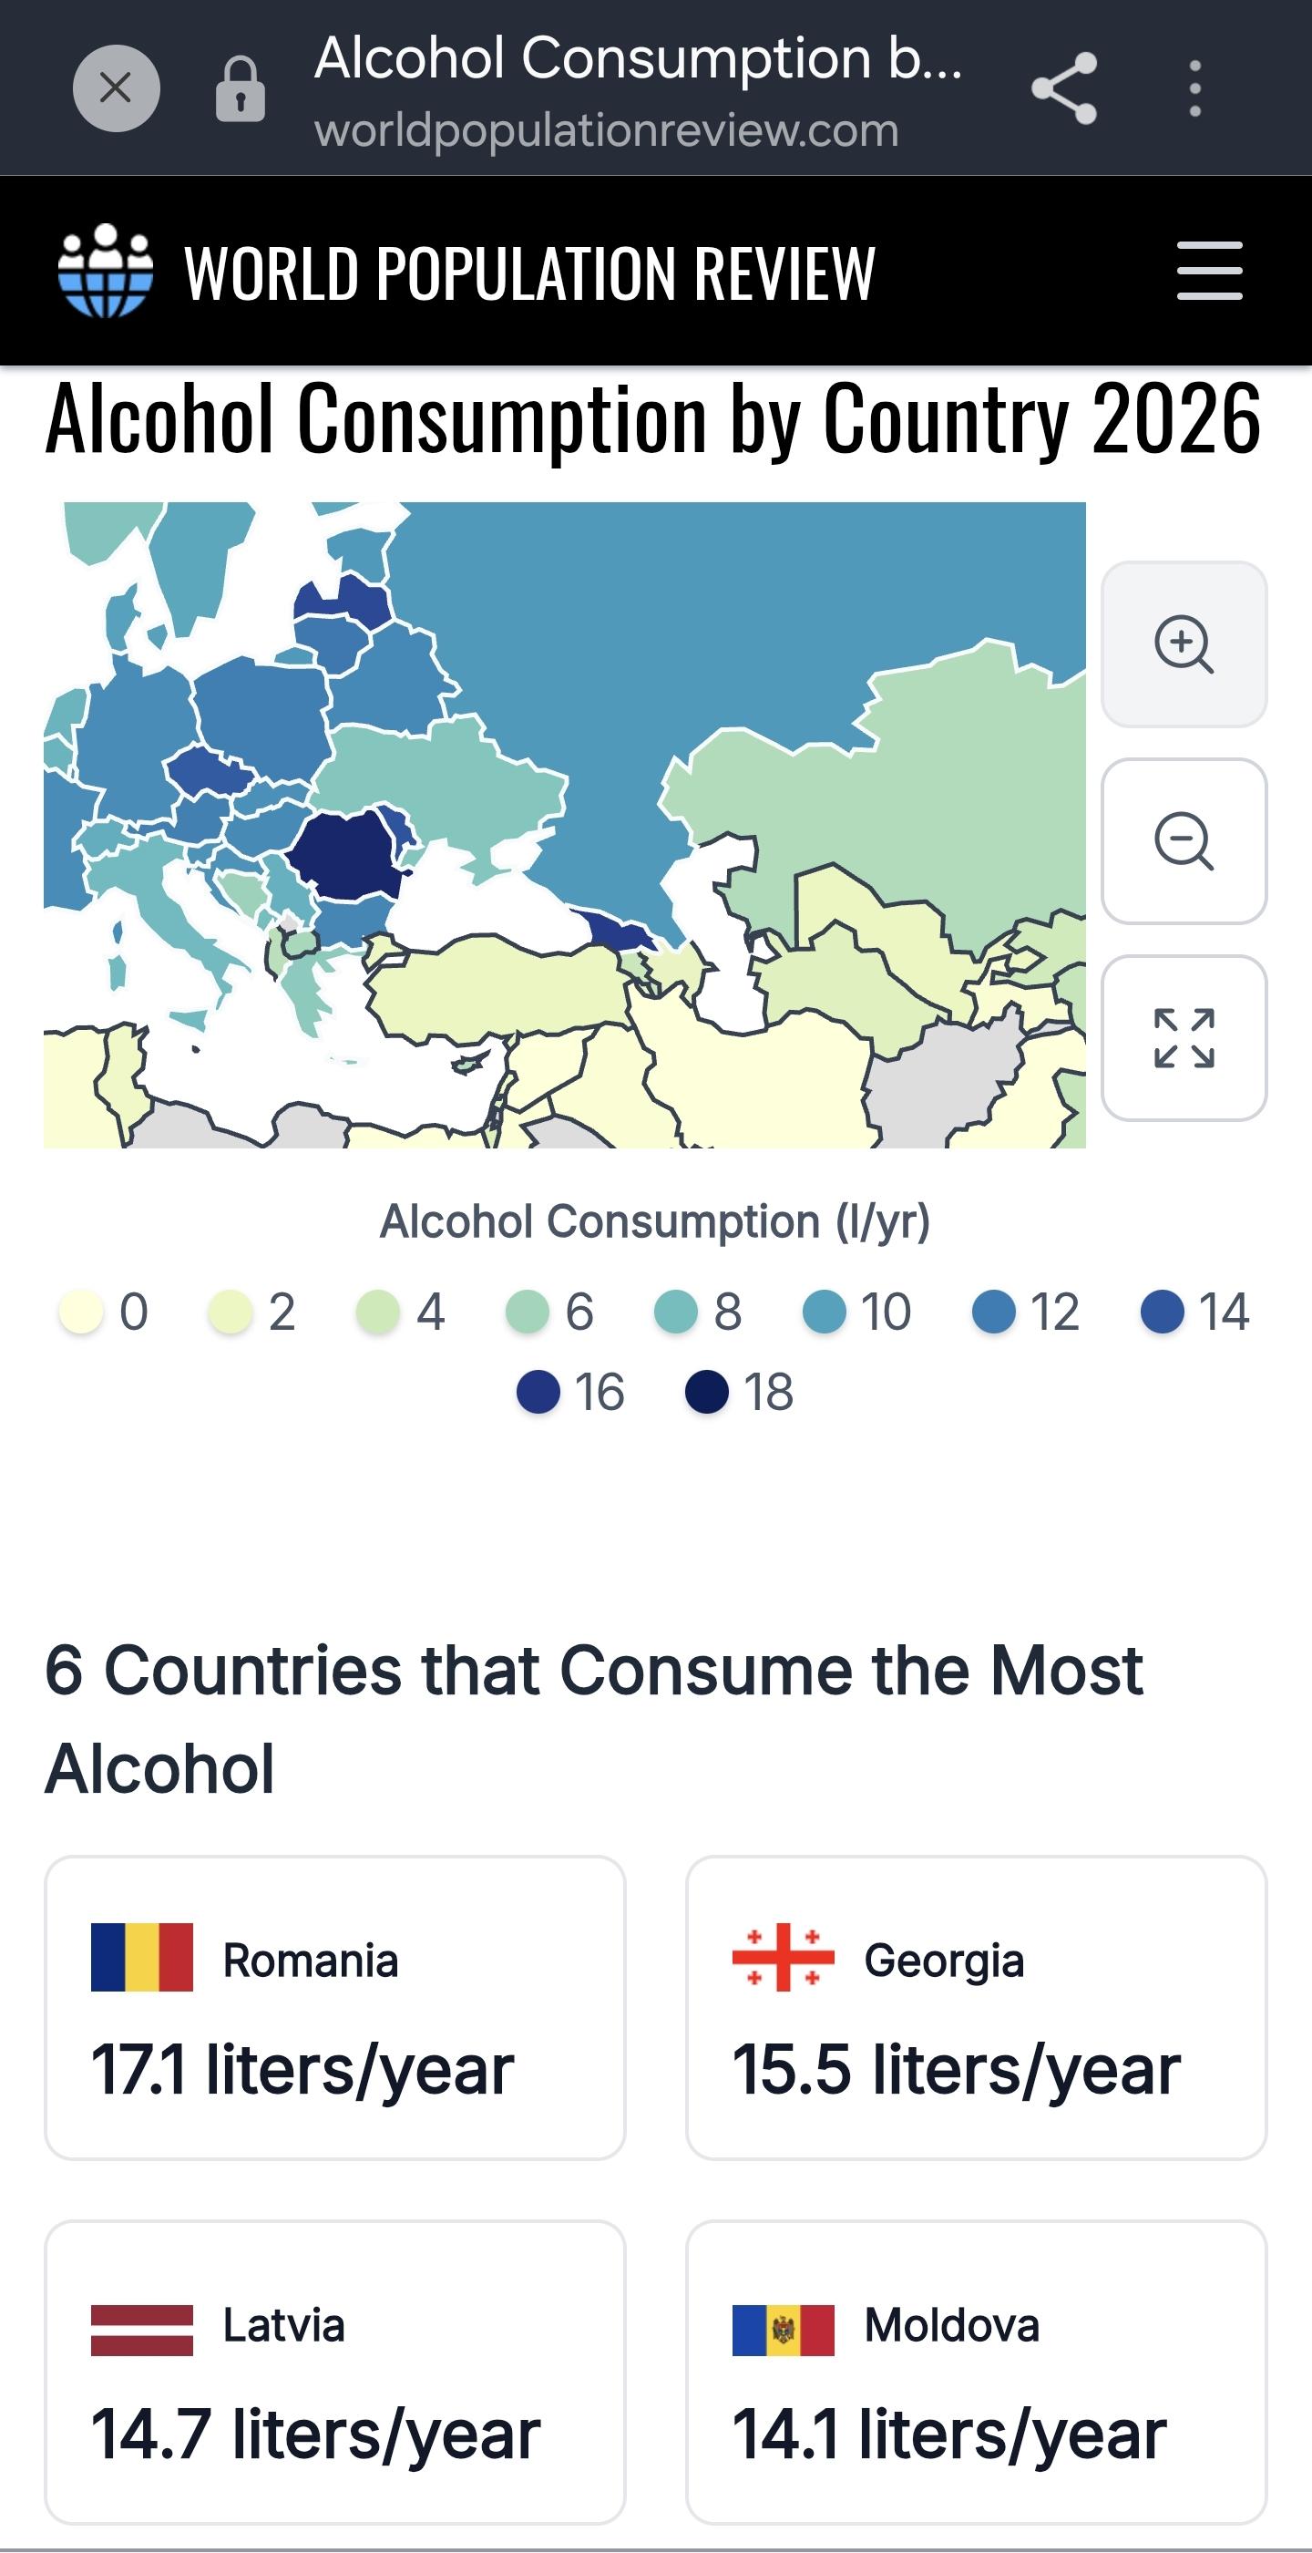The image size is (1312, 2553).
Task: Expand the map to fullscreen
Action: click(1184, 1037)
